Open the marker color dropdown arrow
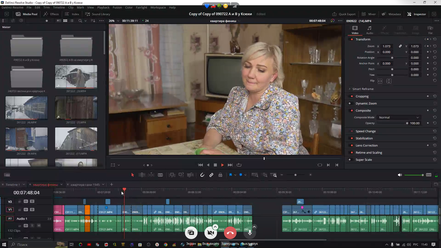Image resolution: width=441 pixels, height=248 pixels. 245,175
